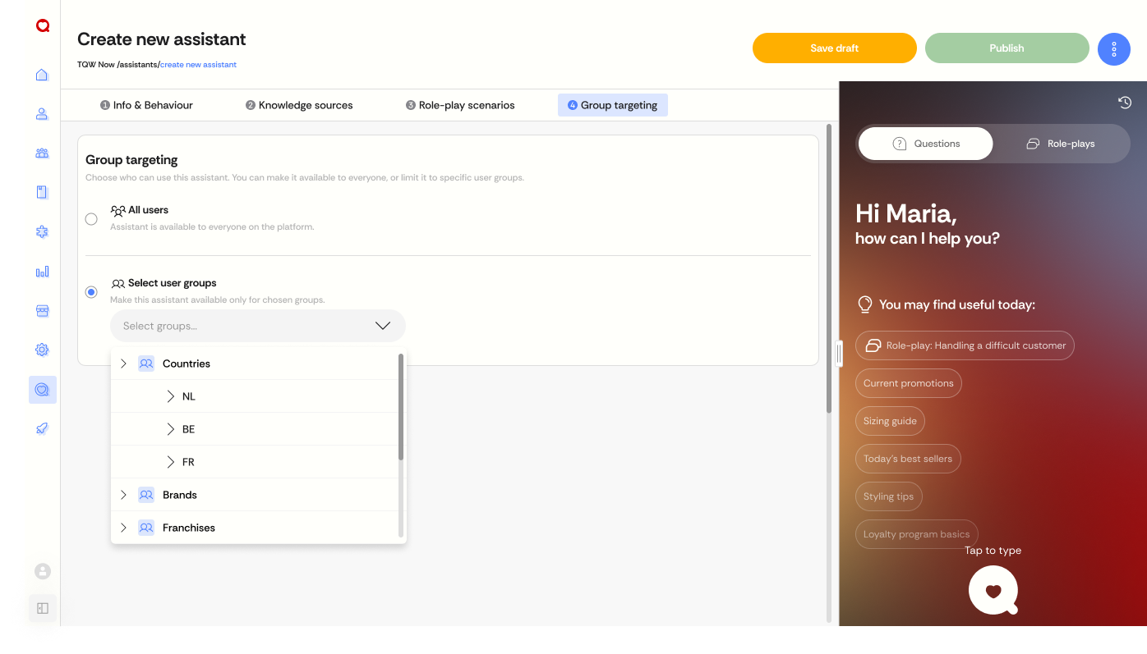
Task: Select the All users radio option
Action: point(91,219)
